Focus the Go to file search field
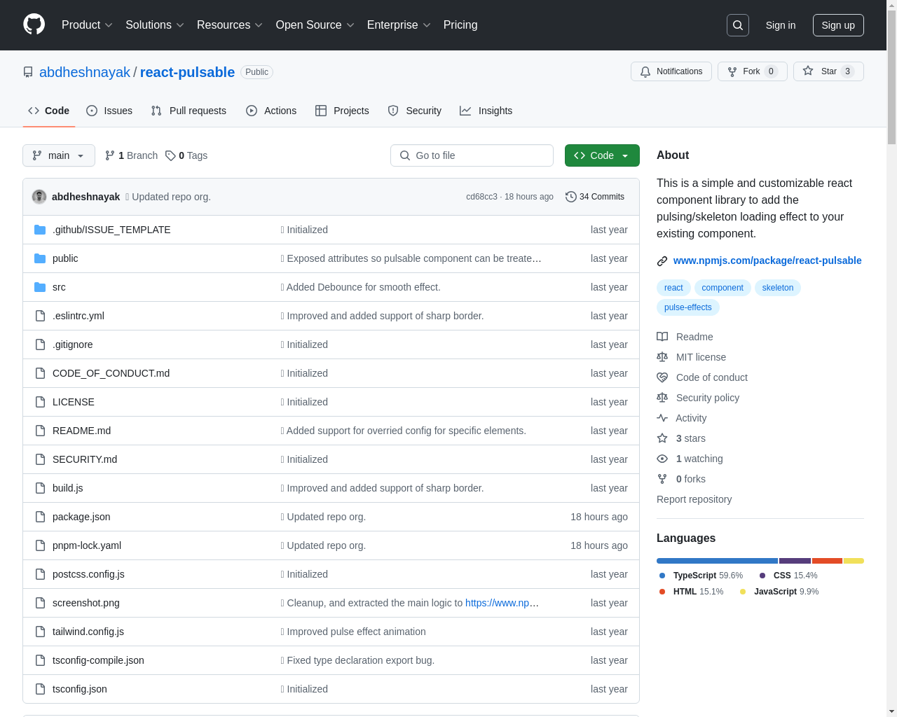Viewport: 897px width, 717px height. tap(472, 155)
